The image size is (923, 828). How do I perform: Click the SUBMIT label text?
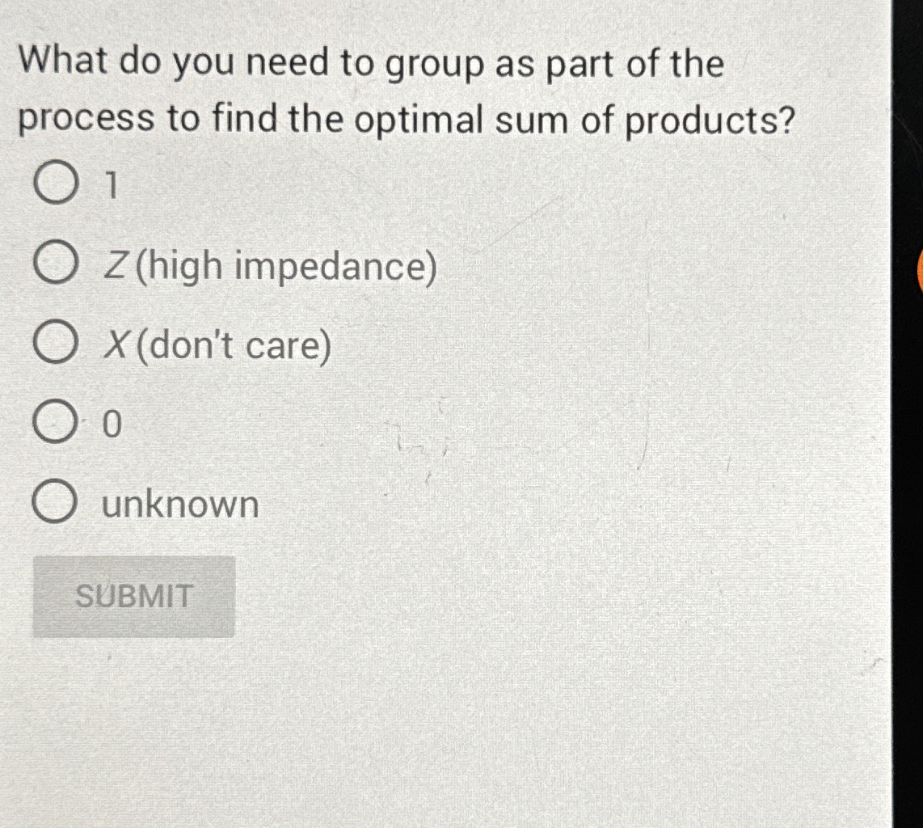coord(133,596)
